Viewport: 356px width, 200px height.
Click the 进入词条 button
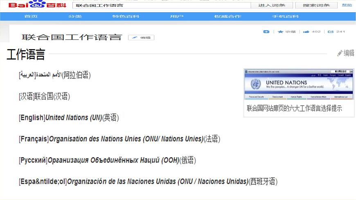coord(272,5)
